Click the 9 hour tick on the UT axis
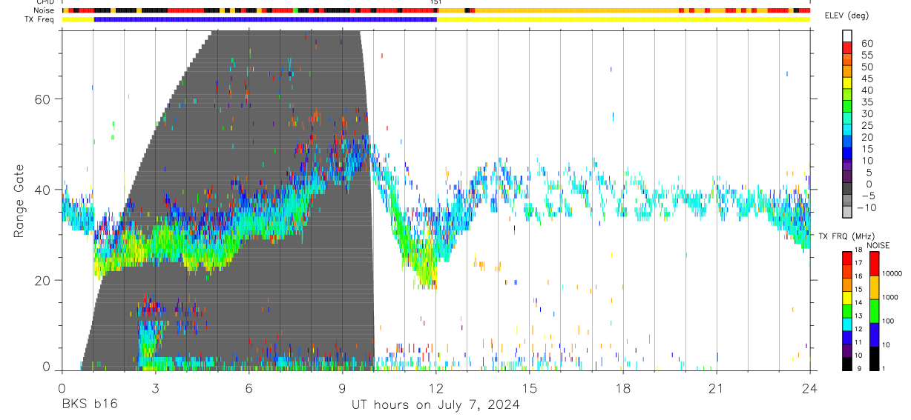 click(342, 388)
